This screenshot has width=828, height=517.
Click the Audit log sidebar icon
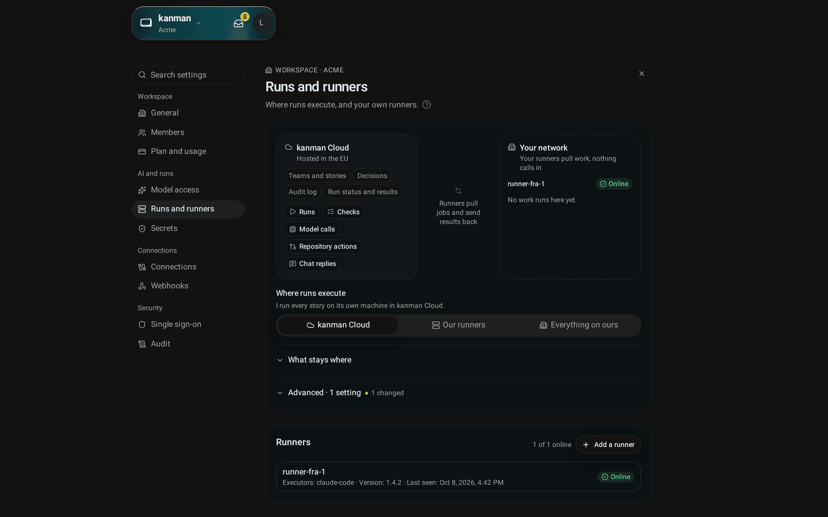(142, 344)
